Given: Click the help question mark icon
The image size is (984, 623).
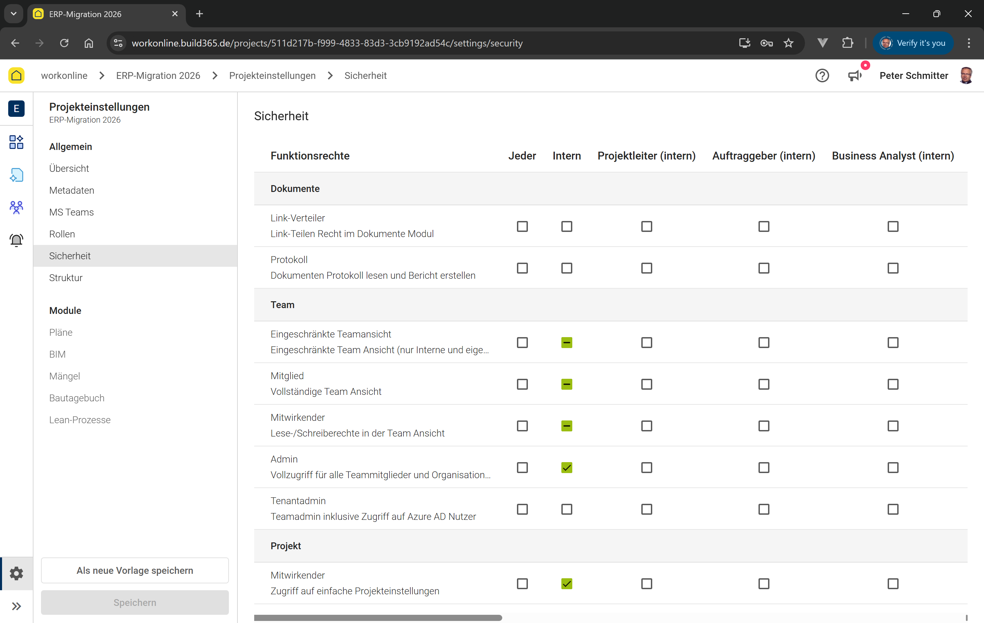Looking at the screenshot, I should pos(822,75).
